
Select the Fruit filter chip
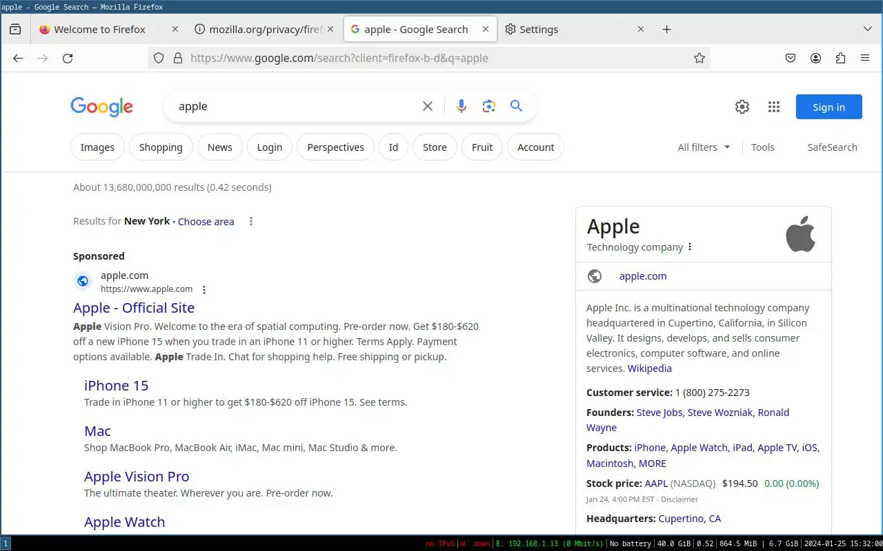(x=482, y=147)
